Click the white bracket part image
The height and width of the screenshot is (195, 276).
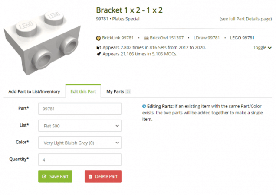pyautogui.click(x=42, y=43)
